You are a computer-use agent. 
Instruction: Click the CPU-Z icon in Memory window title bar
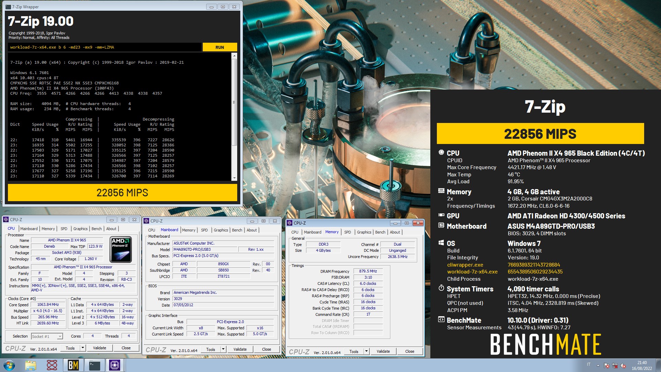point(290,223)
